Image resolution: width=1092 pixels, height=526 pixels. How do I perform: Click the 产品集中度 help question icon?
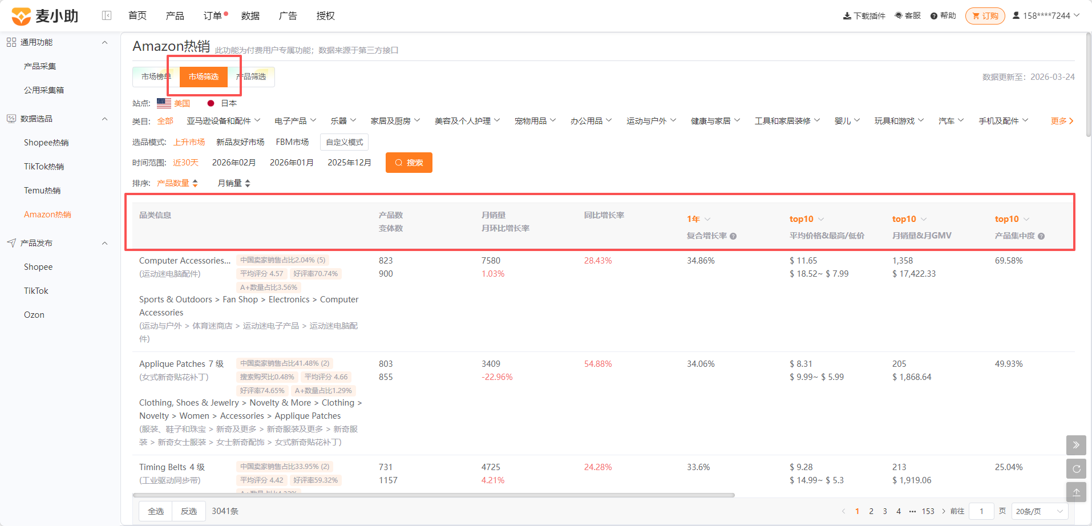click(1041, 236)
